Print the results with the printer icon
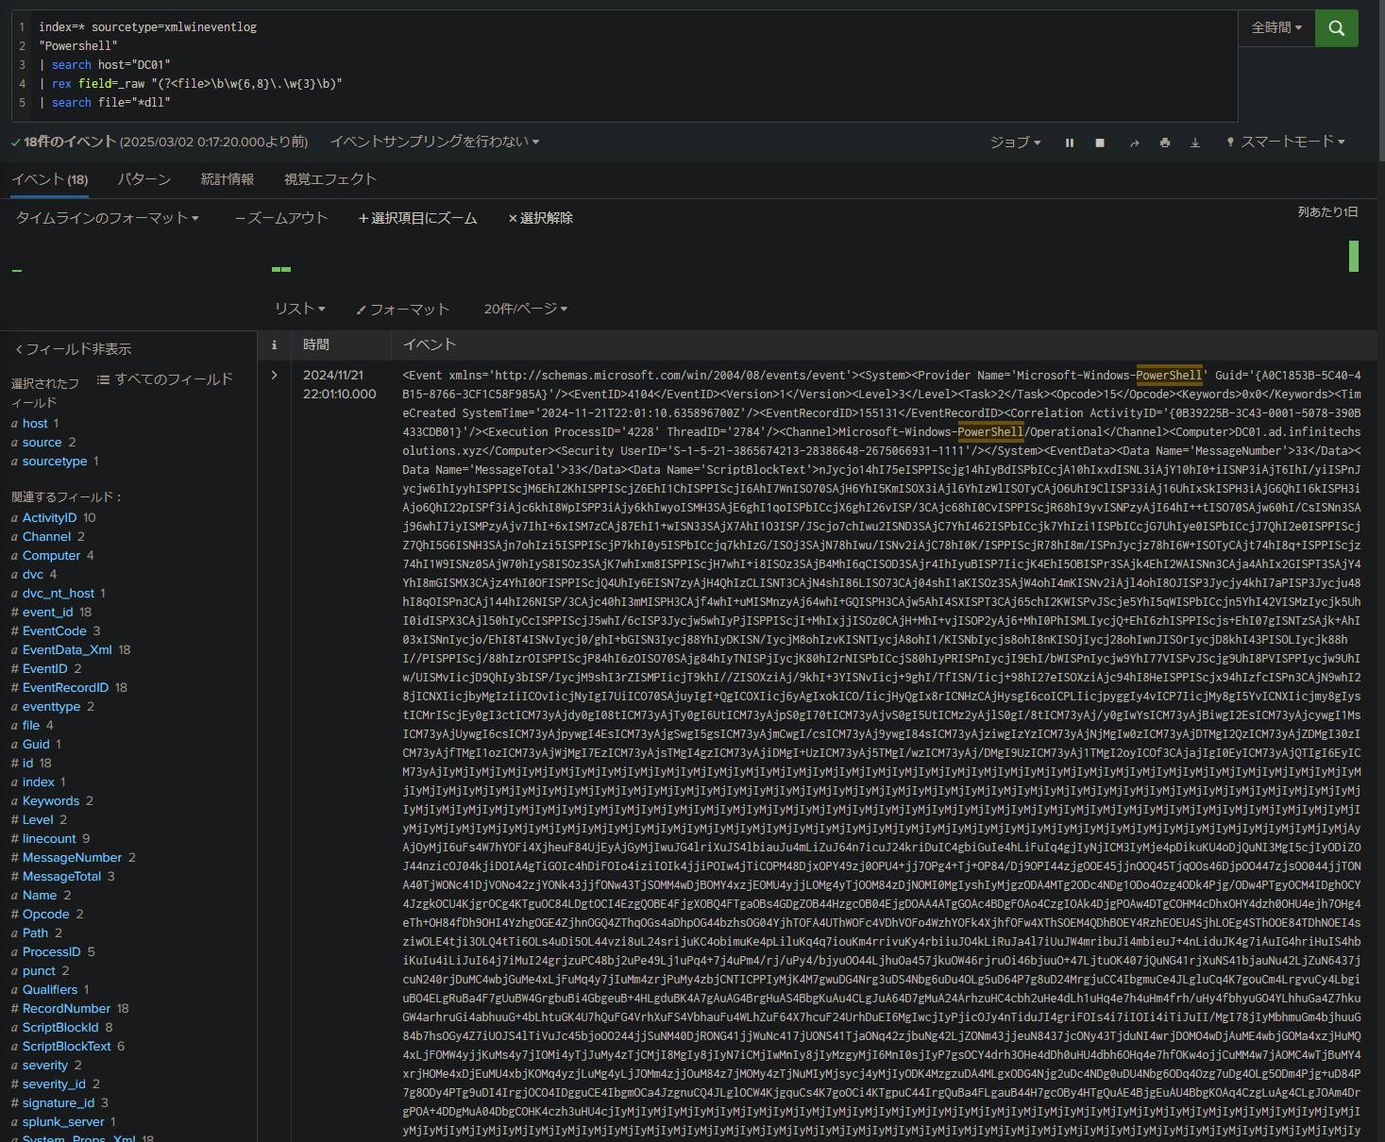 click(x=1165, y=143)
